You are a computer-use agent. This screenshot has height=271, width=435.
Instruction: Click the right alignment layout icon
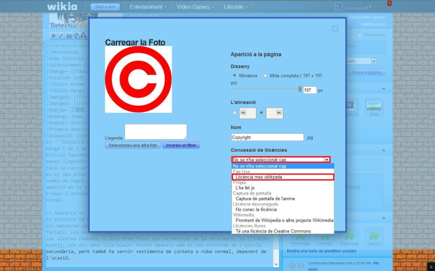275,113
